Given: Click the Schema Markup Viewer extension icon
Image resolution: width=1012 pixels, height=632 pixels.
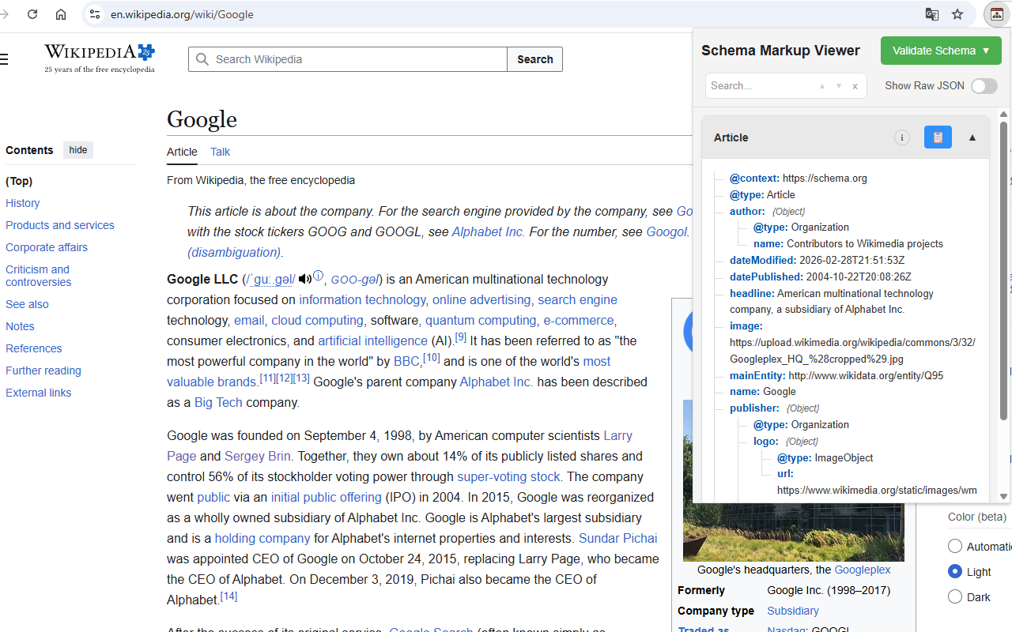Looking at the screenshot, I should 996,14.
